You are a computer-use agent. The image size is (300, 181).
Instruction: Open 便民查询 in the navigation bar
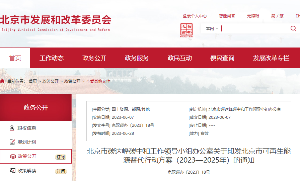click(x=222, y=58)
